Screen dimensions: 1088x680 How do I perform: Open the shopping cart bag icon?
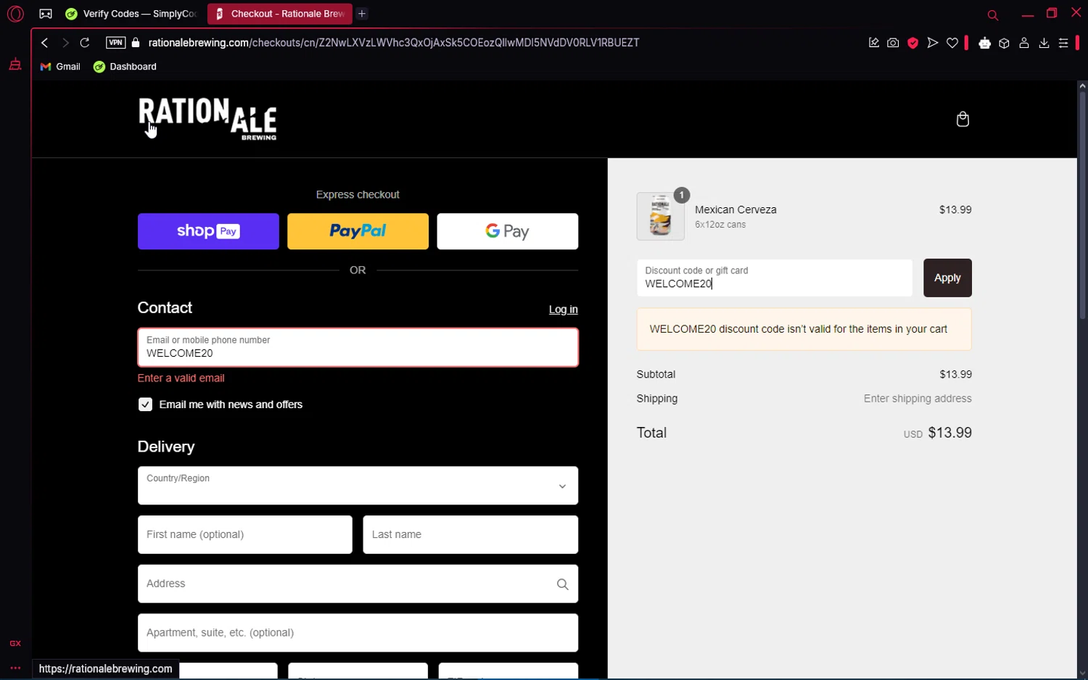tap(963, 119)
